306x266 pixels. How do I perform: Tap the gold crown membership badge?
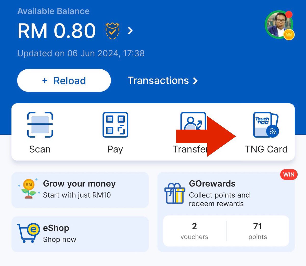289,34
